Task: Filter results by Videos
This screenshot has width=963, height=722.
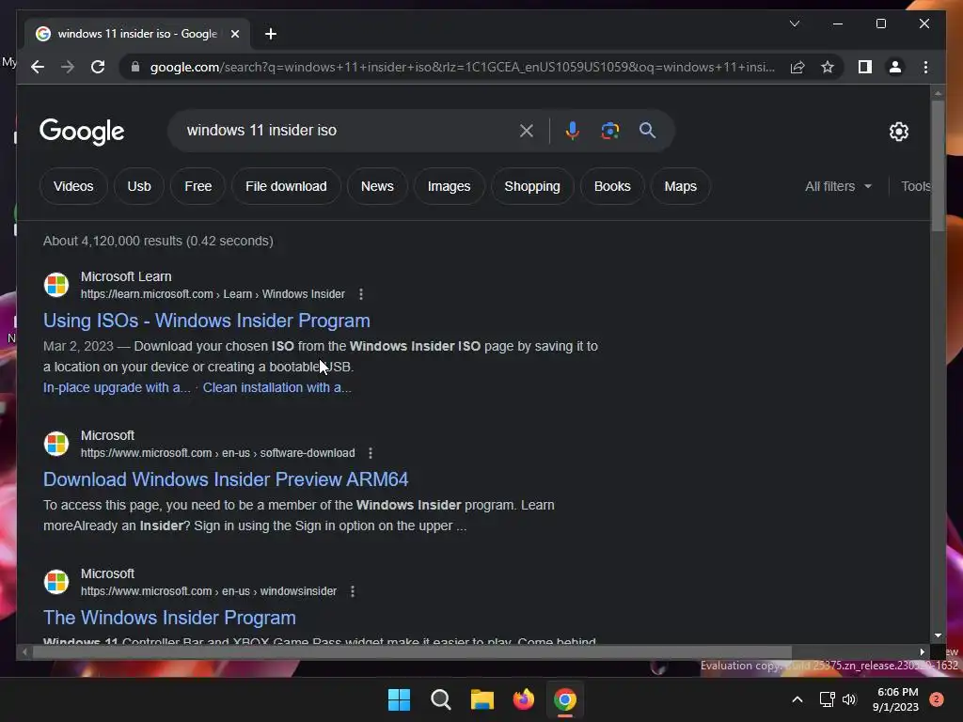Action: (73, 186)
